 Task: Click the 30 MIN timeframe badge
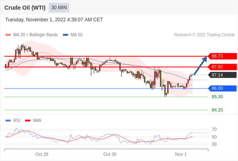tap(59, 8)
